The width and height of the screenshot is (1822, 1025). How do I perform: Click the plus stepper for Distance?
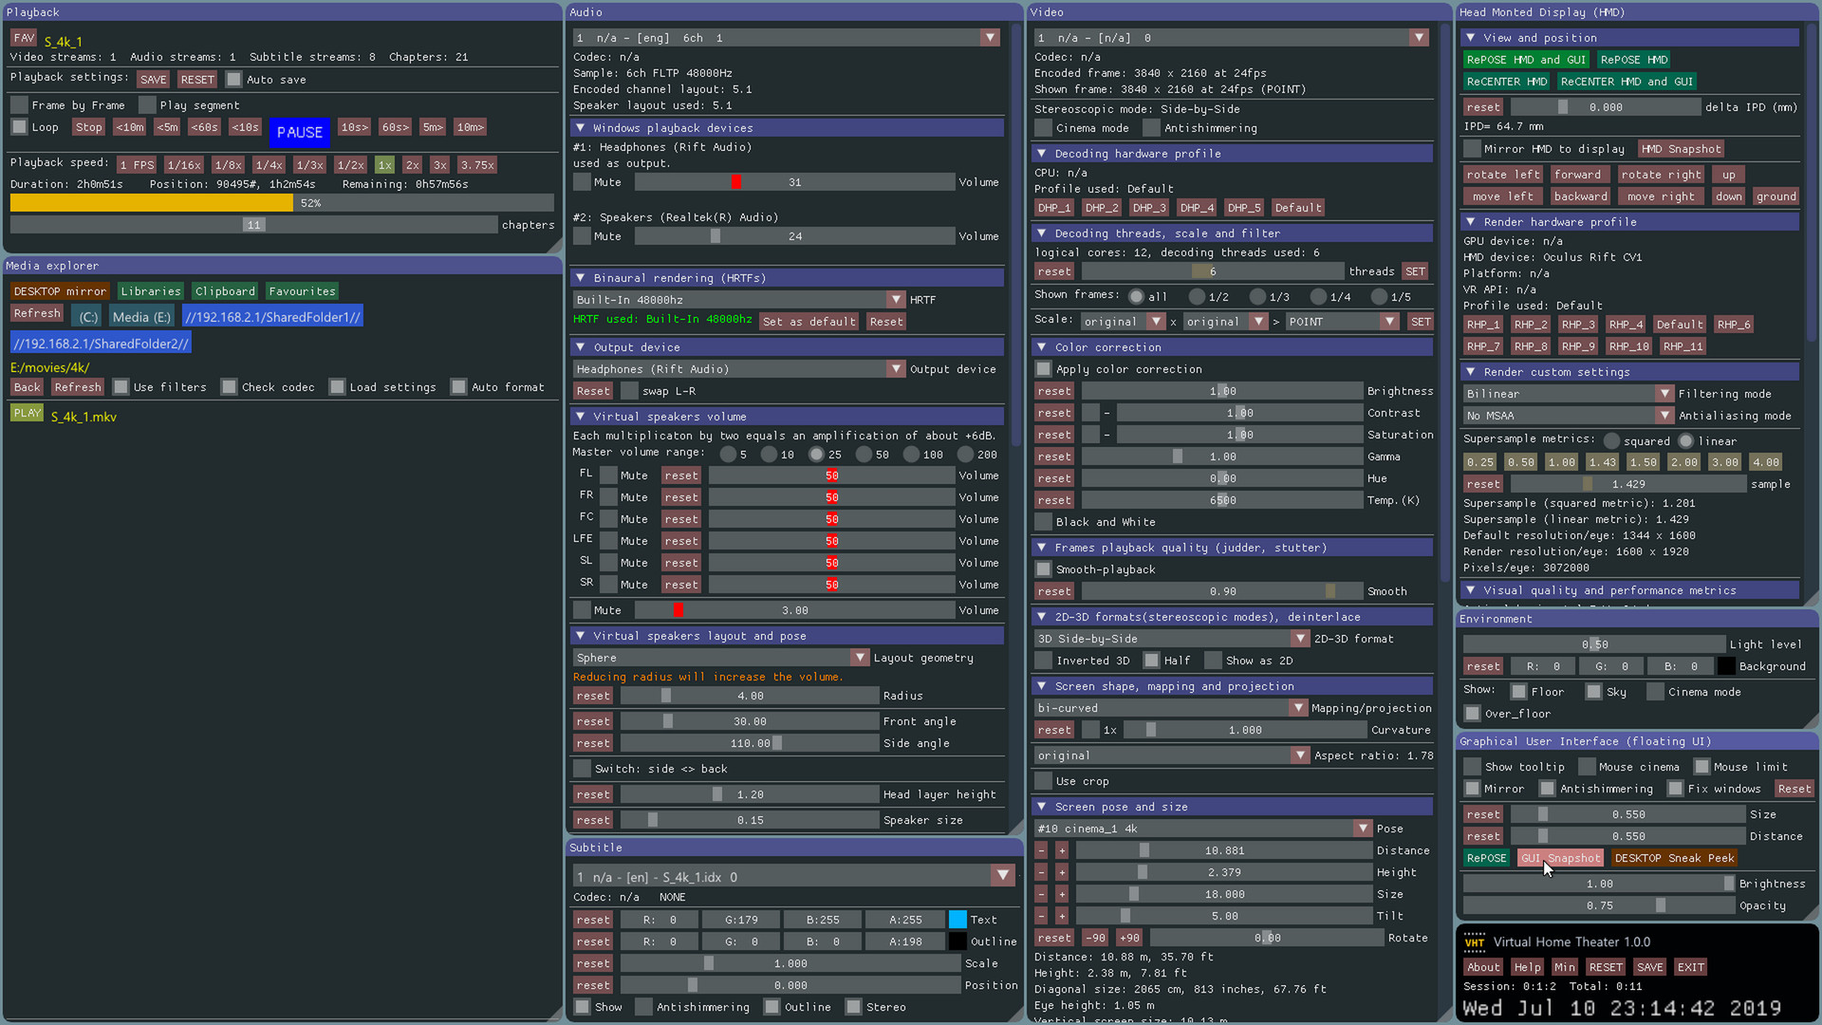click(x=1062, y=850)
